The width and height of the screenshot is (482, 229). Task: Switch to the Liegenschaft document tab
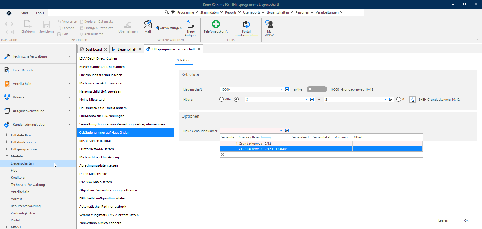127,49
